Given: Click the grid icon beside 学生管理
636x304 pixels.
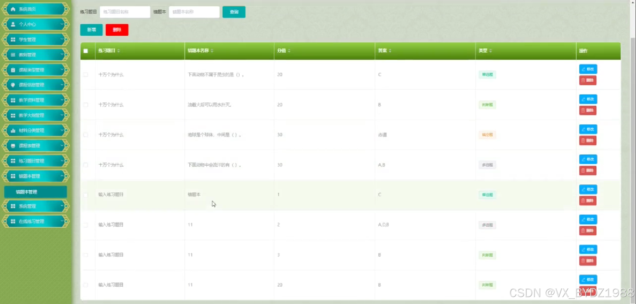Looking at the screenshot, I should tap(13, 40).
